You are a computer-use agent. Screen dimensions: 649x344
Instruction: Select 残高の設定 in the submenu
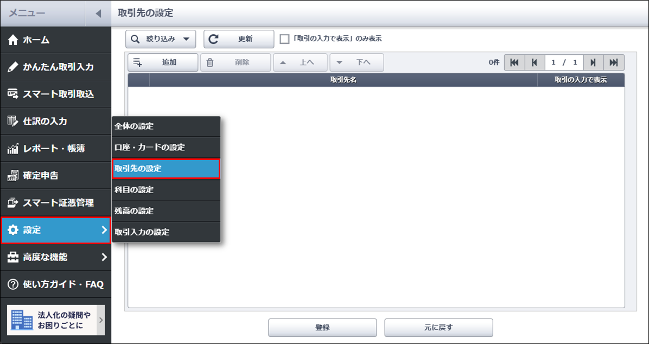pos(166,211)
